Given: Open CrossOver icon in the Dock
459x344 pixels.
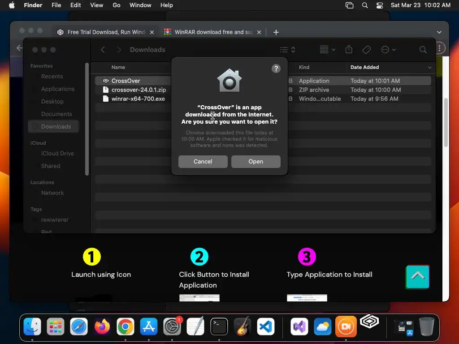Looking at the screenshot, I should point(369,322).
